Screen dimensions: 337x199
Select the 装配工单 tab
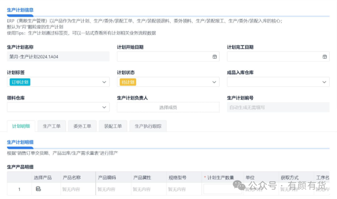coord(113,126)
